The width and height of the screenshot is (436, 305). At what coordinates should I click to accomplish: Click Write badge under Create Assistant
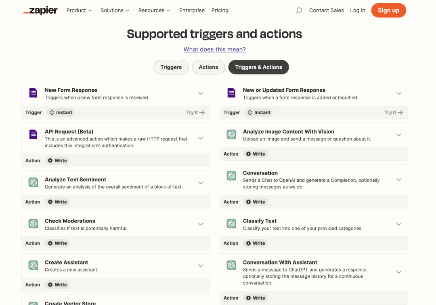[57, 285]
